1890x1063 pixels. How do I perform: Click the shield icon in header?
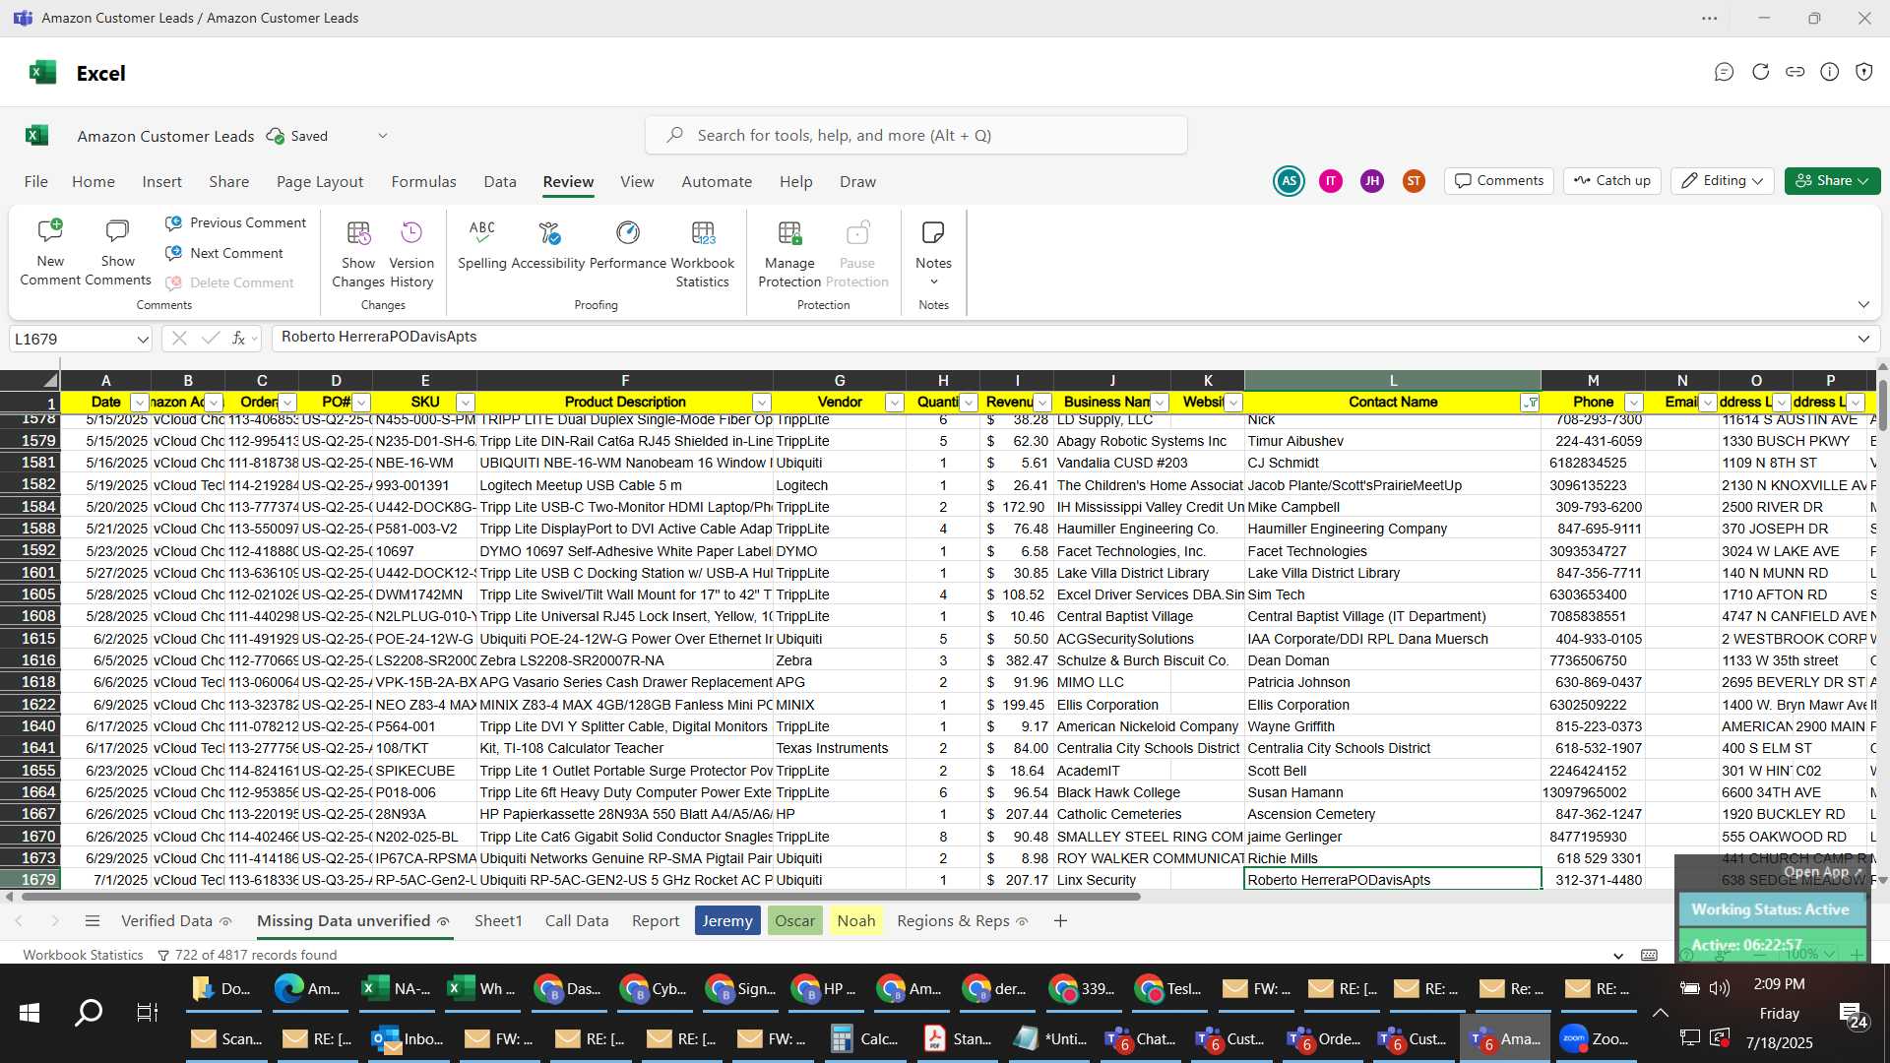(x=1863, y=72)
